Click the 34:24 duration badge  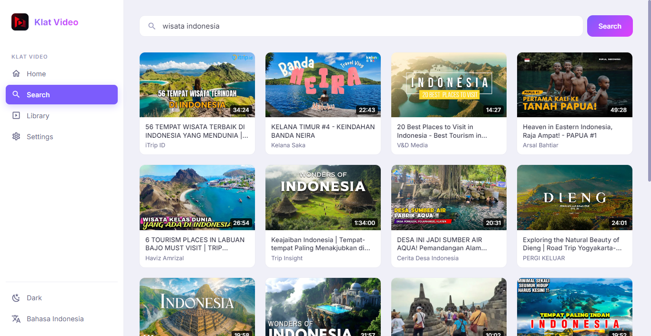click(x=241, y=110)
